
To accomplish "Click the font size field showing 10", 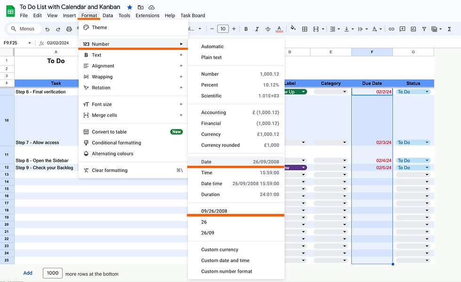I will 223,29.
